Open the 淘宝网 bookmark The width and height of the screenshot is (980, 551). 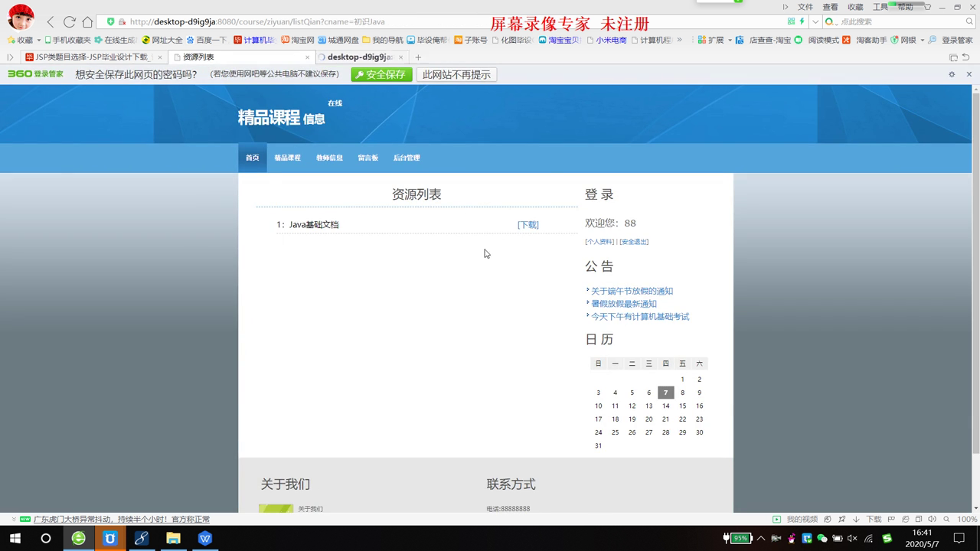298,40
